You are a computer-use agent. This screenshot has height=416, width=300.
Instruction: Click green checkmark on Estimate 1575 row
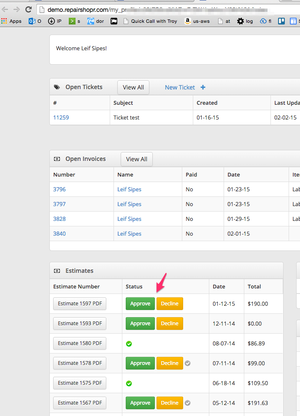coord(129,383)
